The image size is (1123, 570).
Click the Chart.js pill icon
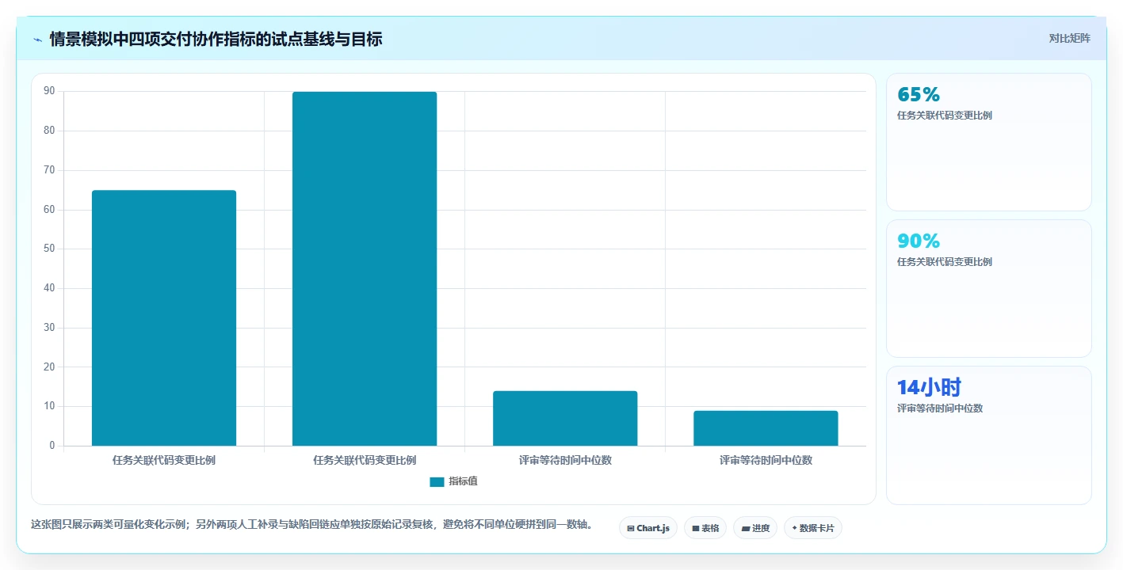pyautogui.click(x=631, y=528)
